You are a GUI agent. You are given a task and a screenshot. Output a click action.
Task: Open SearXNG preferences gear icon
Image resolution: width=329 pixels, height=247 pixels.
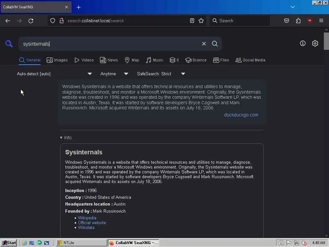click(x=315, y=43)
